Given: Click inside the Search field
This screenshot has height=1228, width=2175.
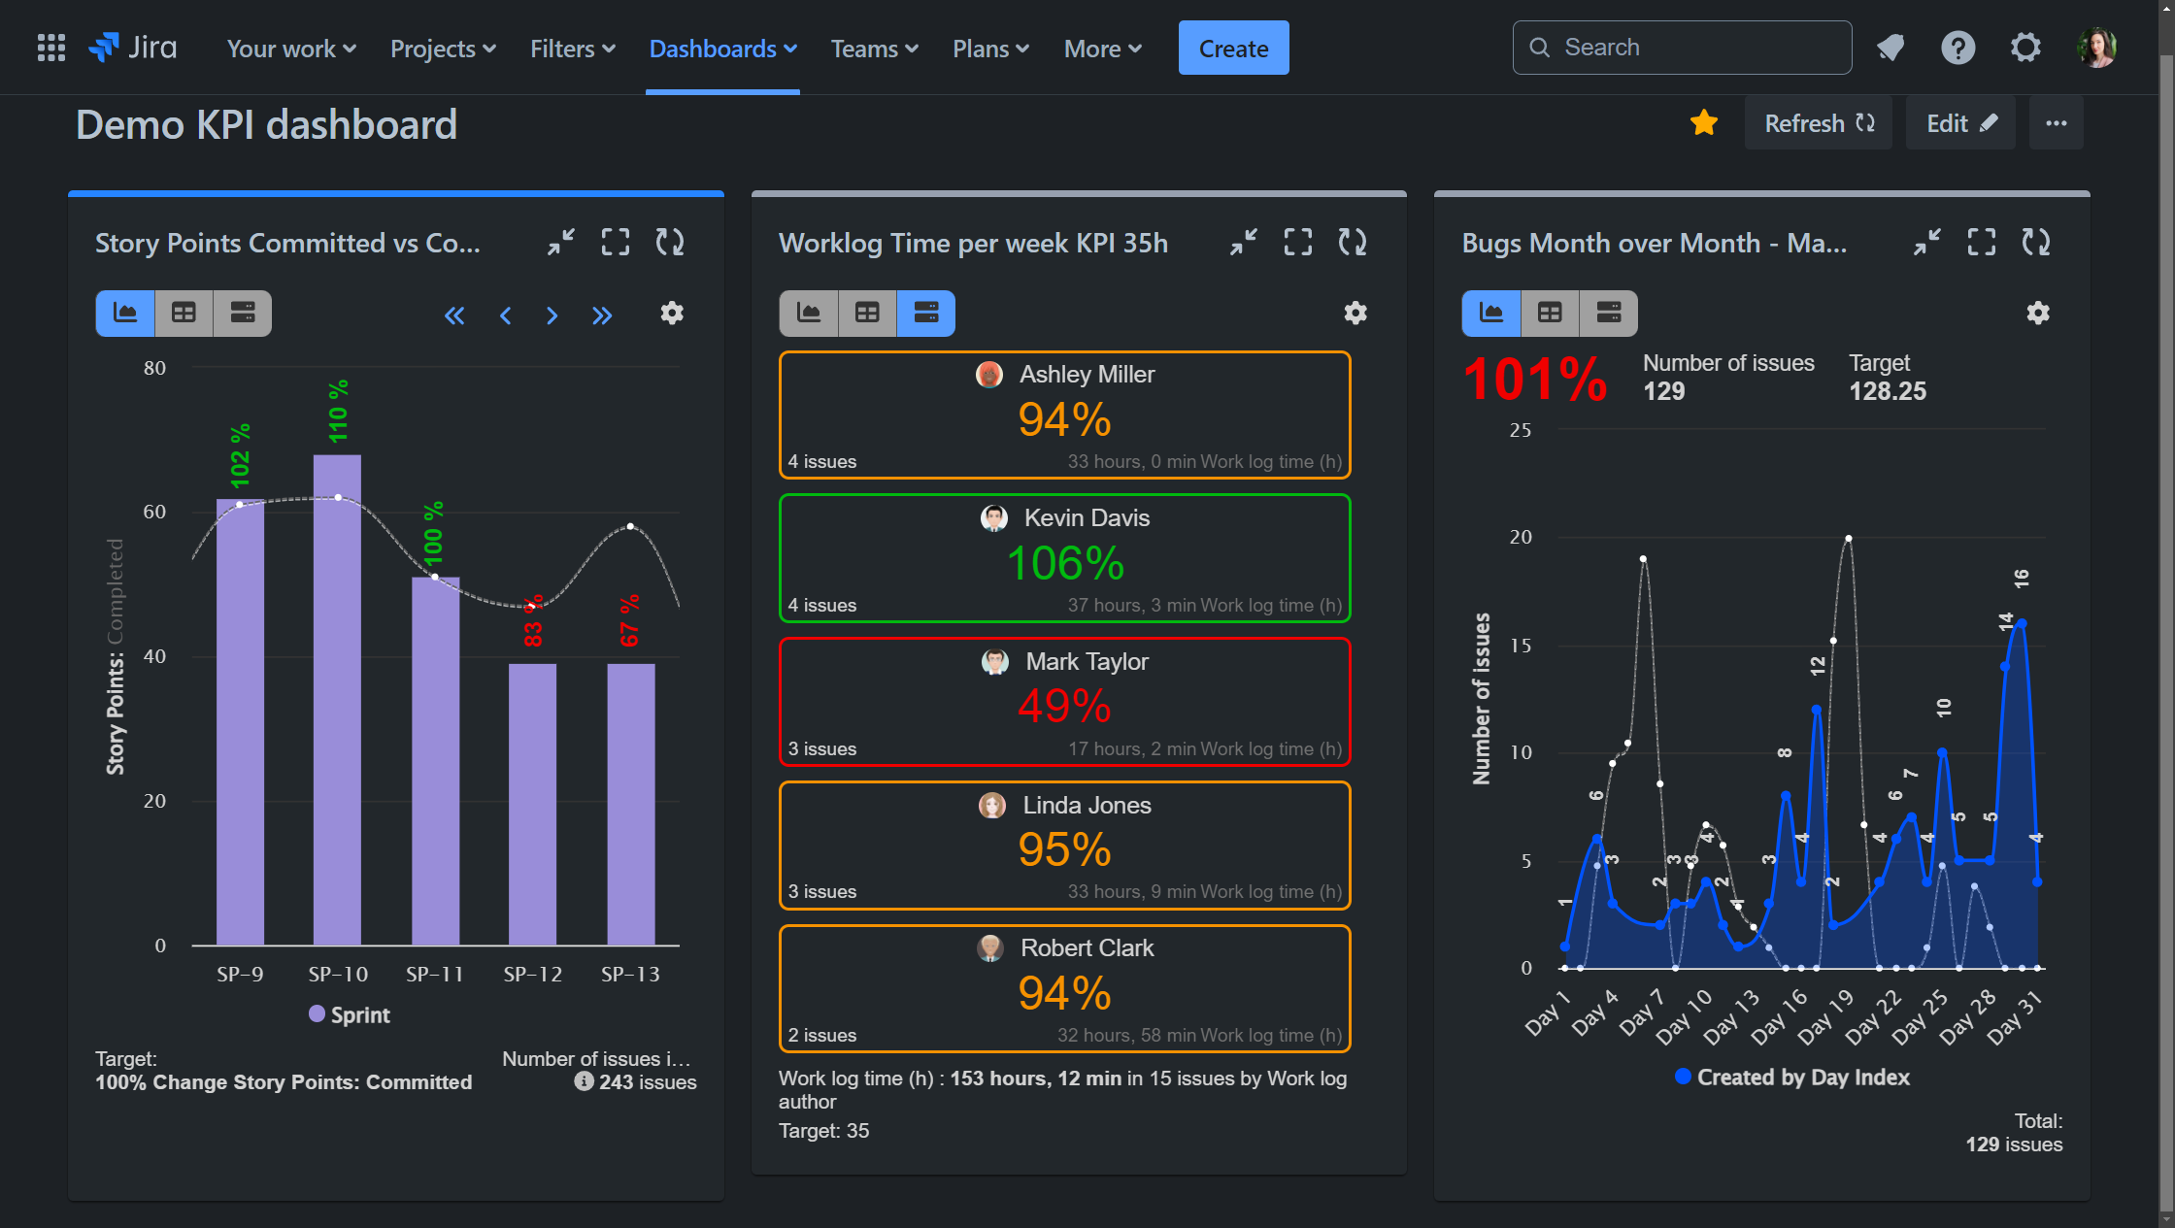Looking at the screenshot, I should 1682,47.
